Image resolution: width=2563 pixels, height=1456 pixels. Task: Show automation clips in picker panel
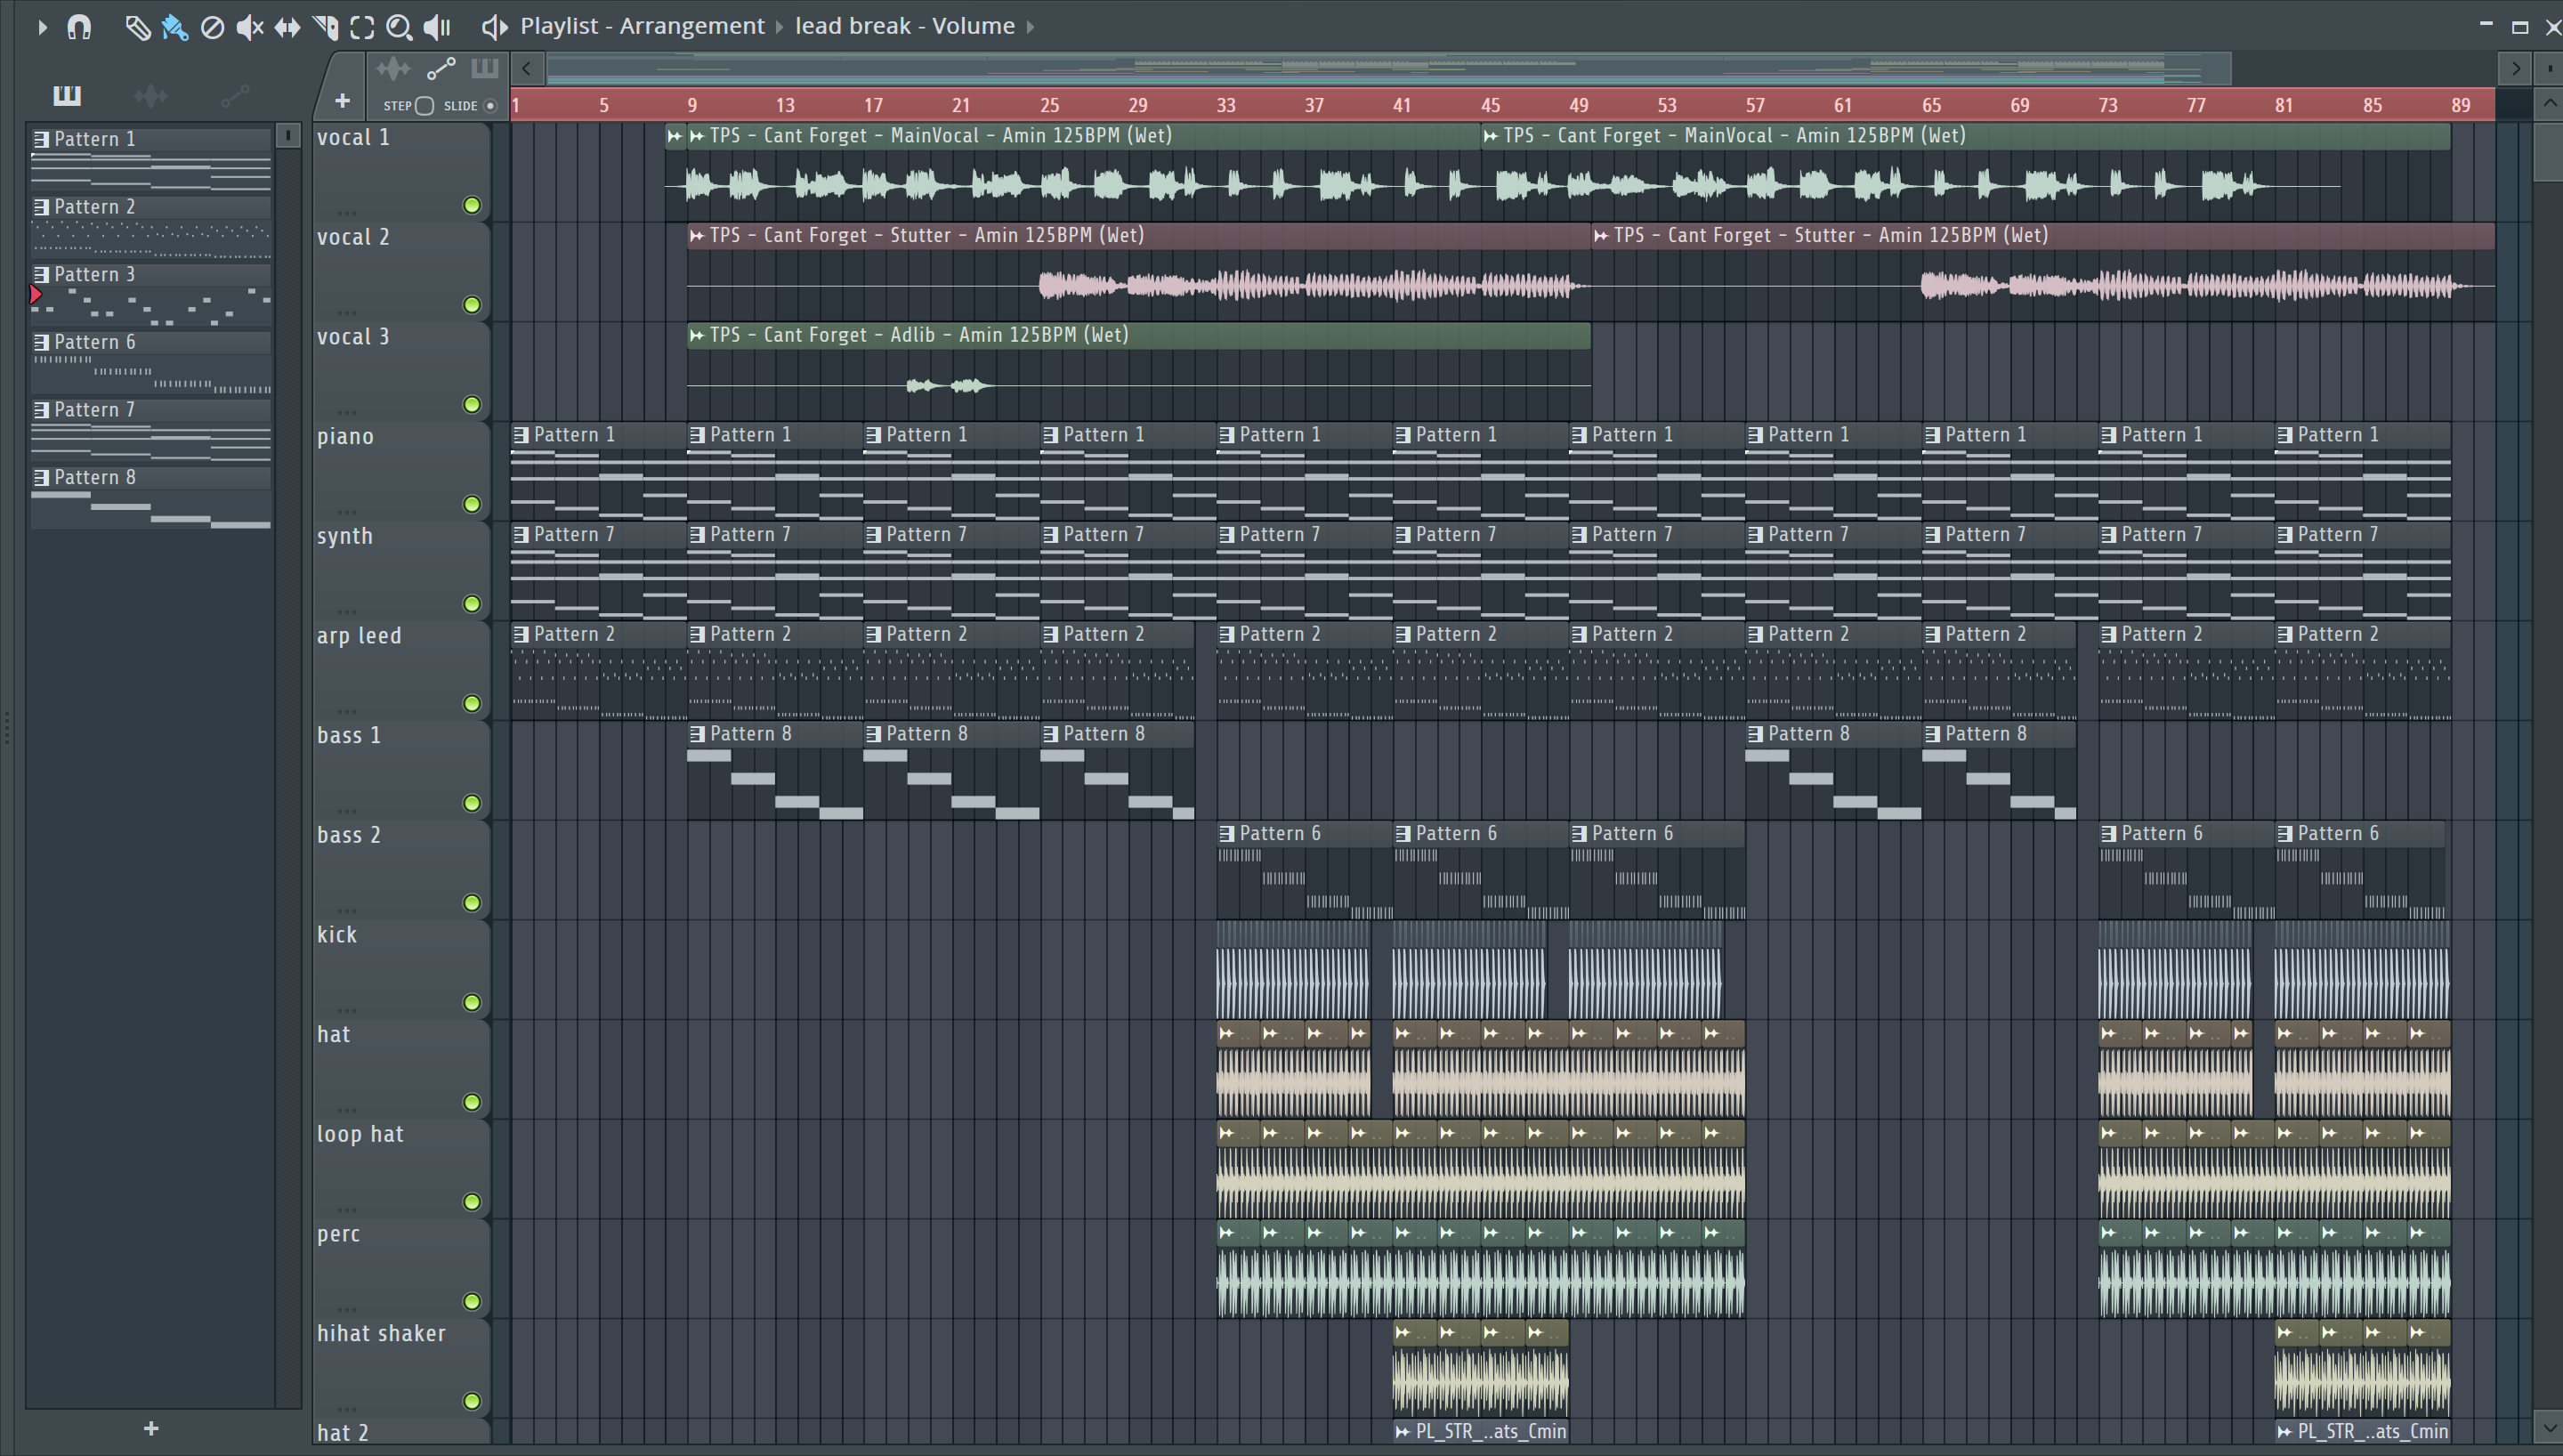[x=235, y=95]
